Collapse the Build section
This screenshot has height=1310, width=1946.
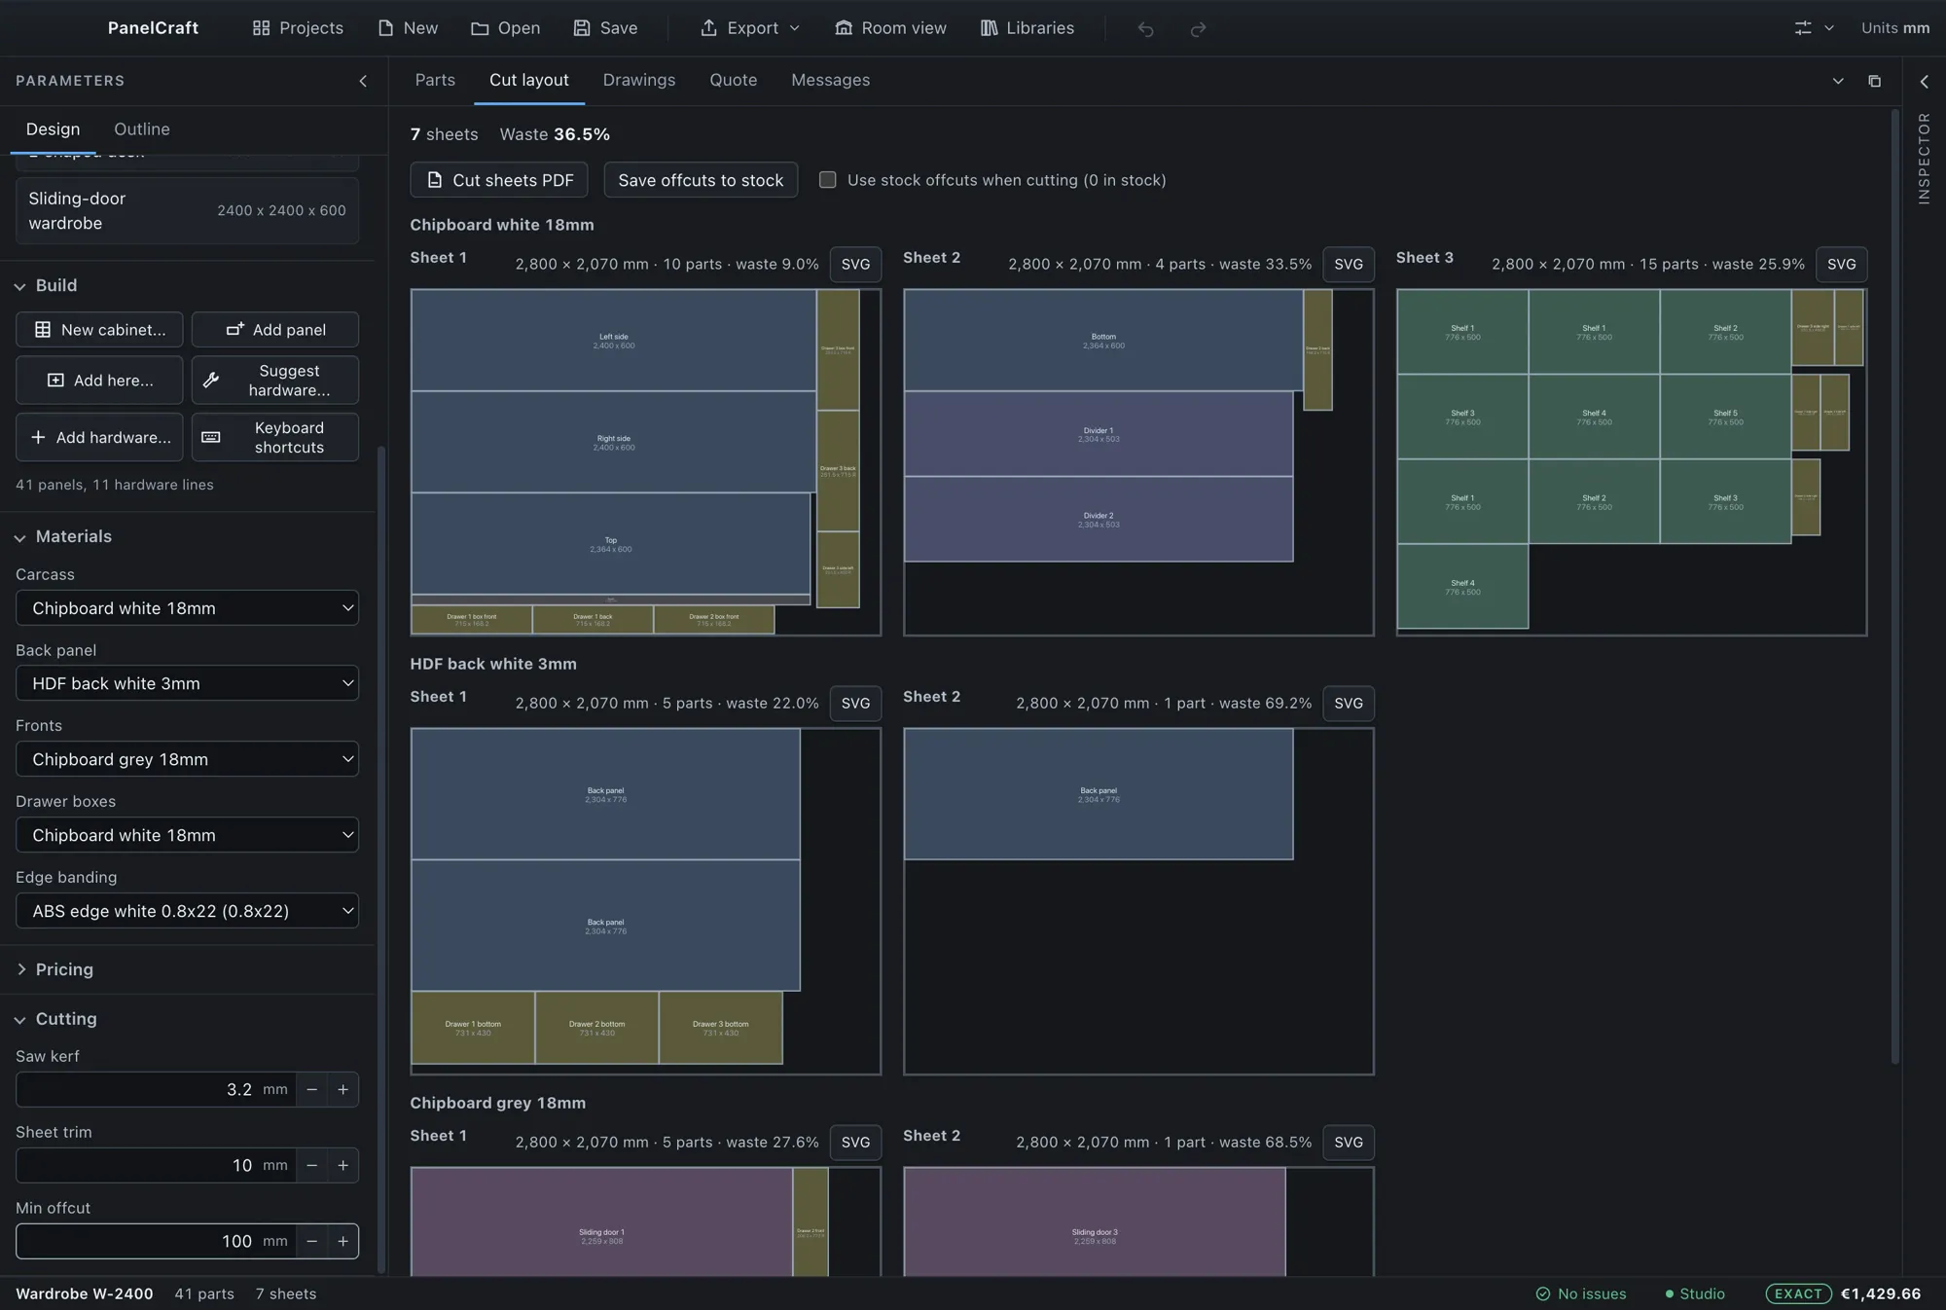click(46, 286)
